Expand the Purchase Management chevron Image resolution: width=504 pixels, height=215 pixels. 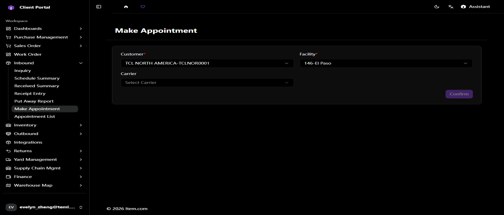(81, 37)
